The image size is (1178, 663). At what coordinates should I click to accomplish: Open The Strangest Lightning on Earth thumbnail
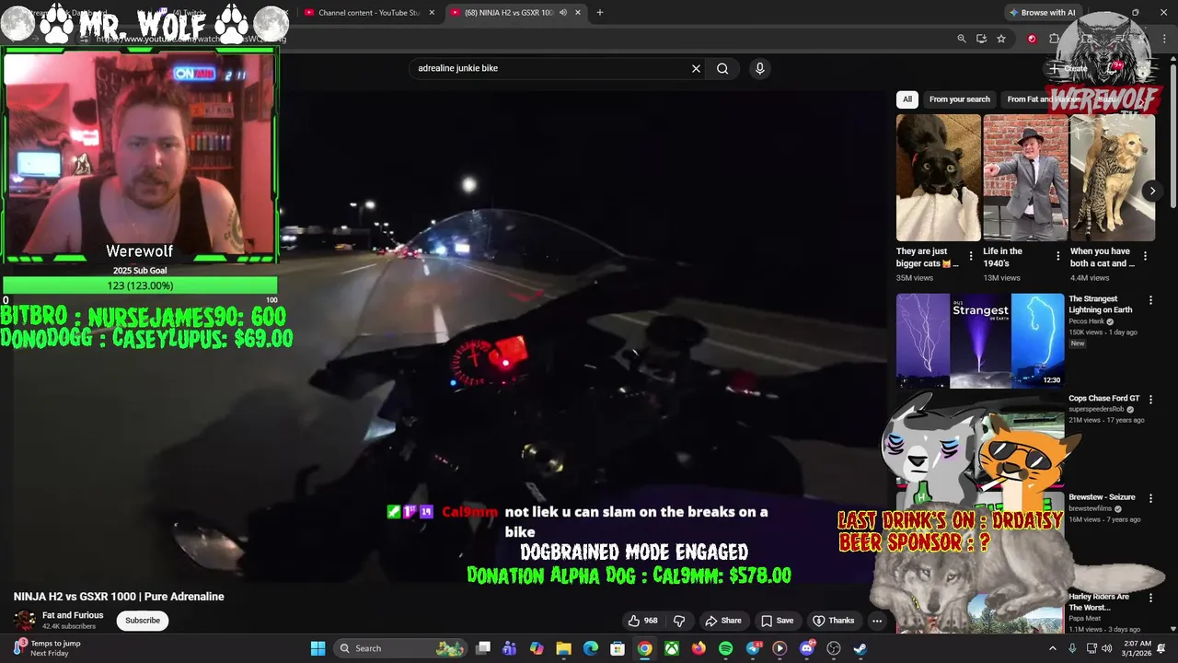pyautogui.click(x=980, y=341)
